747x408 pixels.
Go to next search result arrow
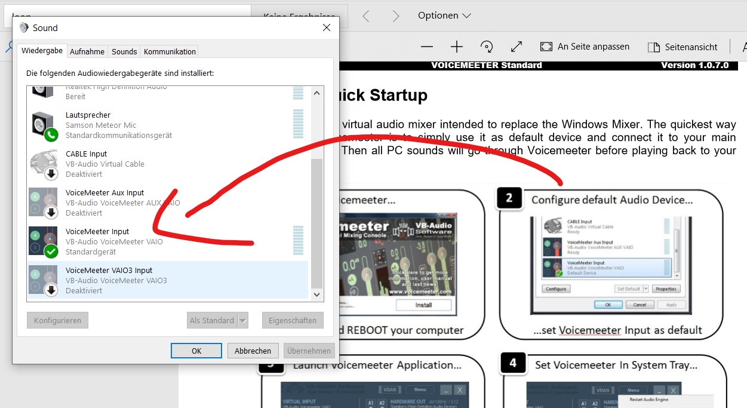click(x=395, y=16)
